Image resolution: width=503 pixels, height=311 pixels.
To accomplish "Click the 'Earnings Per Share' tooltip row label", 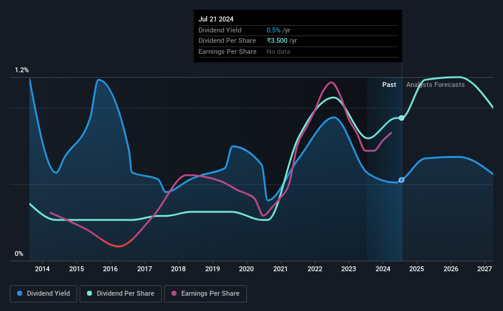I will pos(227,51).
